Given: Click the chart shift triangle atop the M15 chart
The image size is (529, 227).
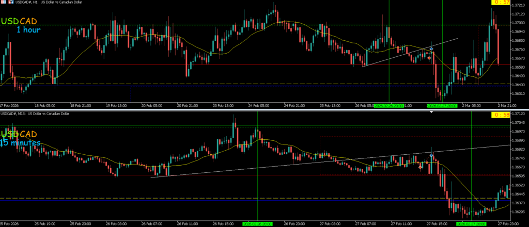Looking at the screenshot, I should tap(432, 112).
